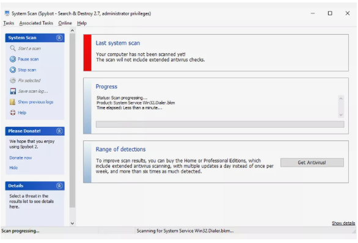The width and height of the screenshot is (358, 243).
Task: Click the Pause scan text link
Action: click(28, 59)
